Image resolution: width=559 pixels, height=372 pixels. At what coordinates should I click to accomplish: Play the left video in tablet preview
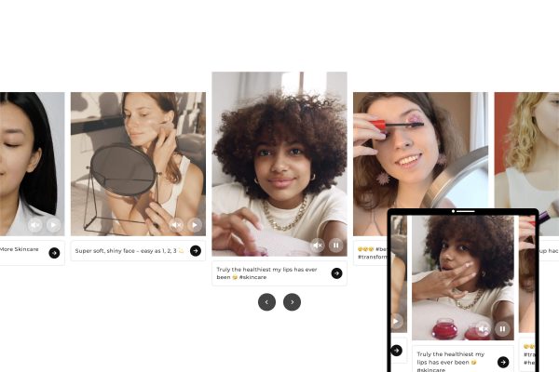pyautogui.click(x=397, y=321)
